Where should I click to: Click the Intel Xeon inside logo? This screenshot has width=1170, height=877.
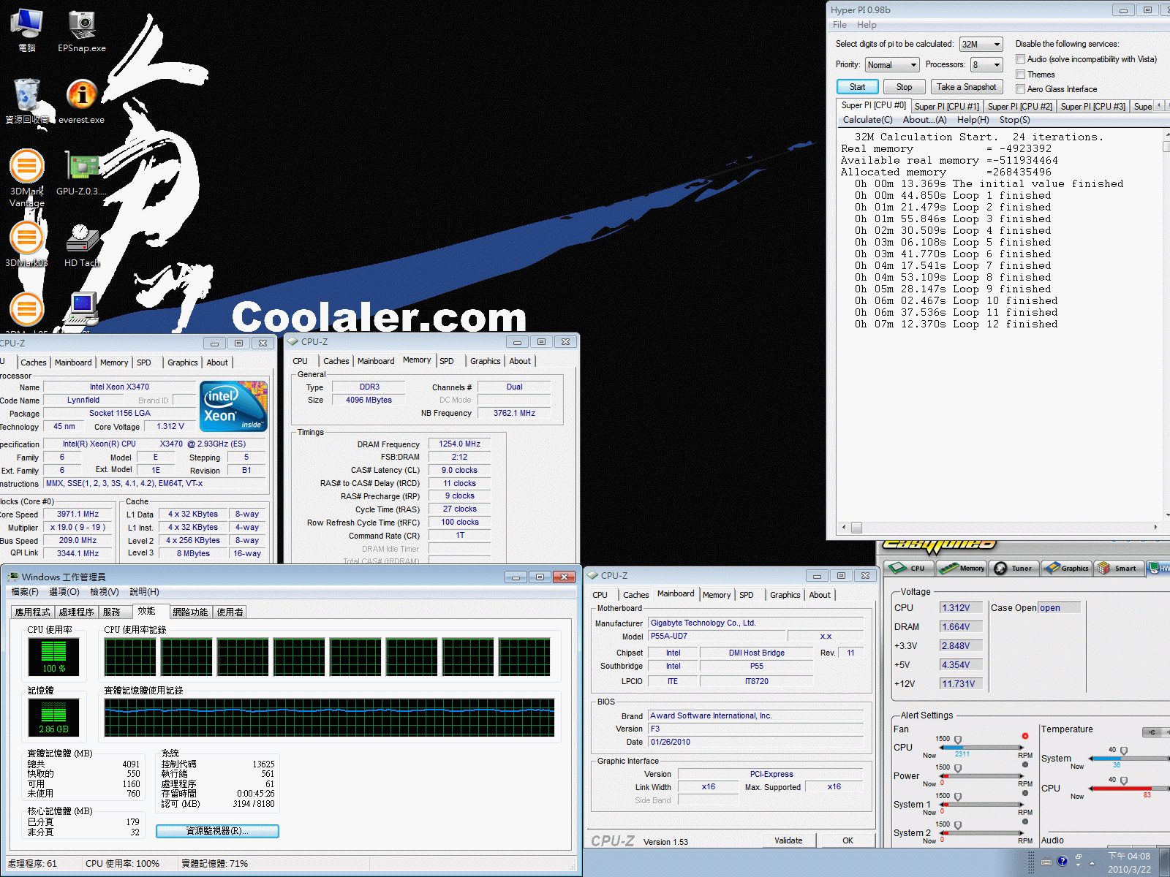click(x=234, y=406)
